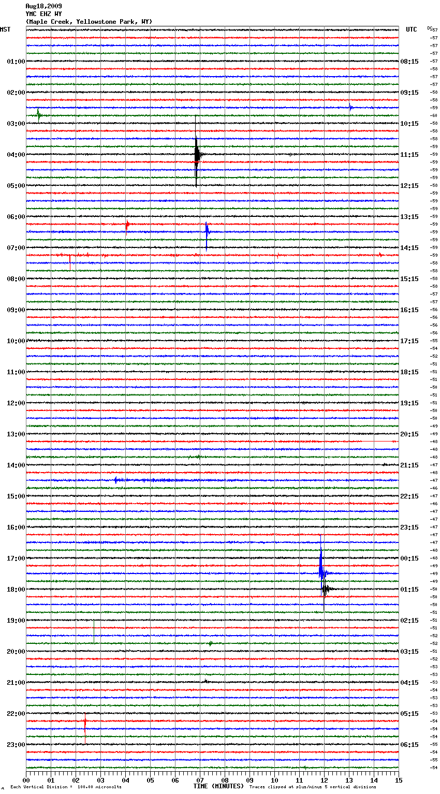Click the station code "YMC EHZ WY"
This screenshot has width=440, height=794.
[x=43, y=14]
